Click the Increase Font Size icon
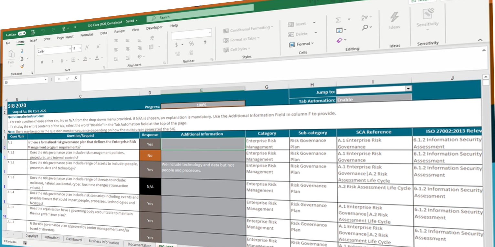The width and height of the screenshot is (495, 247). (87, 47)
